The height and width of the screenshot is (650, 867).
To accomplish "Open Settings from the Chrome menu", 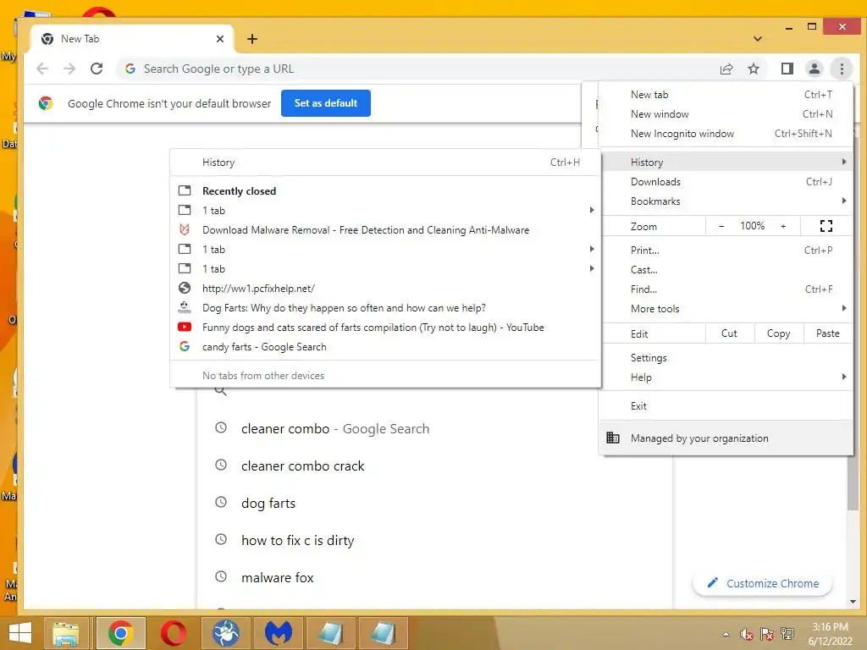I will pos(726,358).
